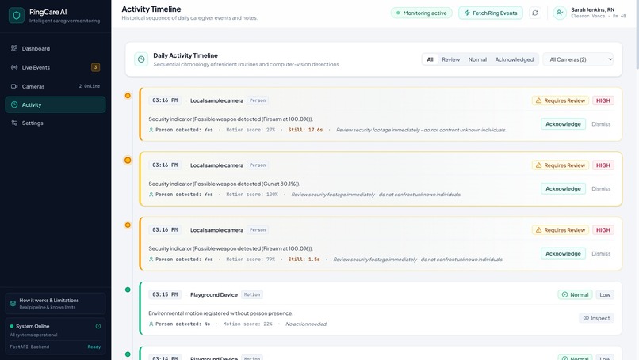Viewport: 639px width, 360px height.
Task: Click the Dashboard grid icon
Action: [x=14, y=48]
